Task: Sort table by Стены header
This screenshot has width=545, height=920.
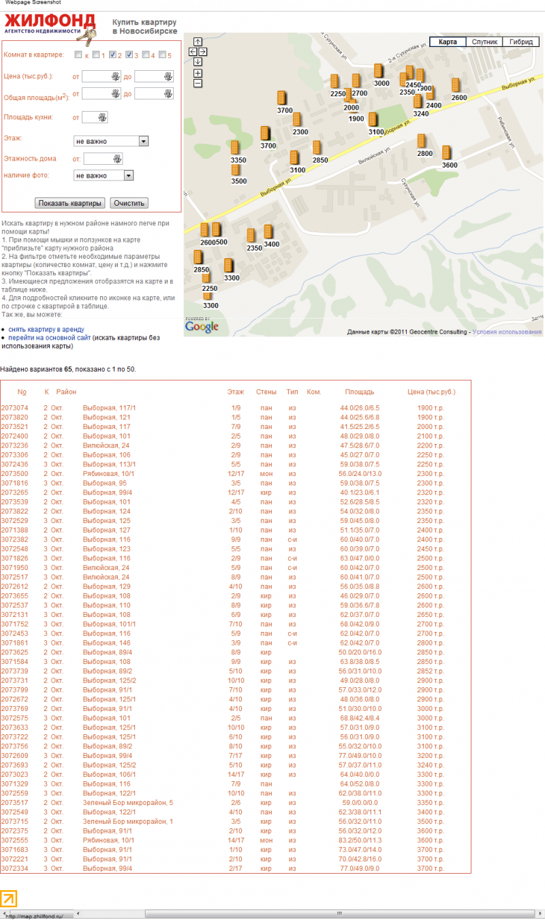Action: [266, 392]
